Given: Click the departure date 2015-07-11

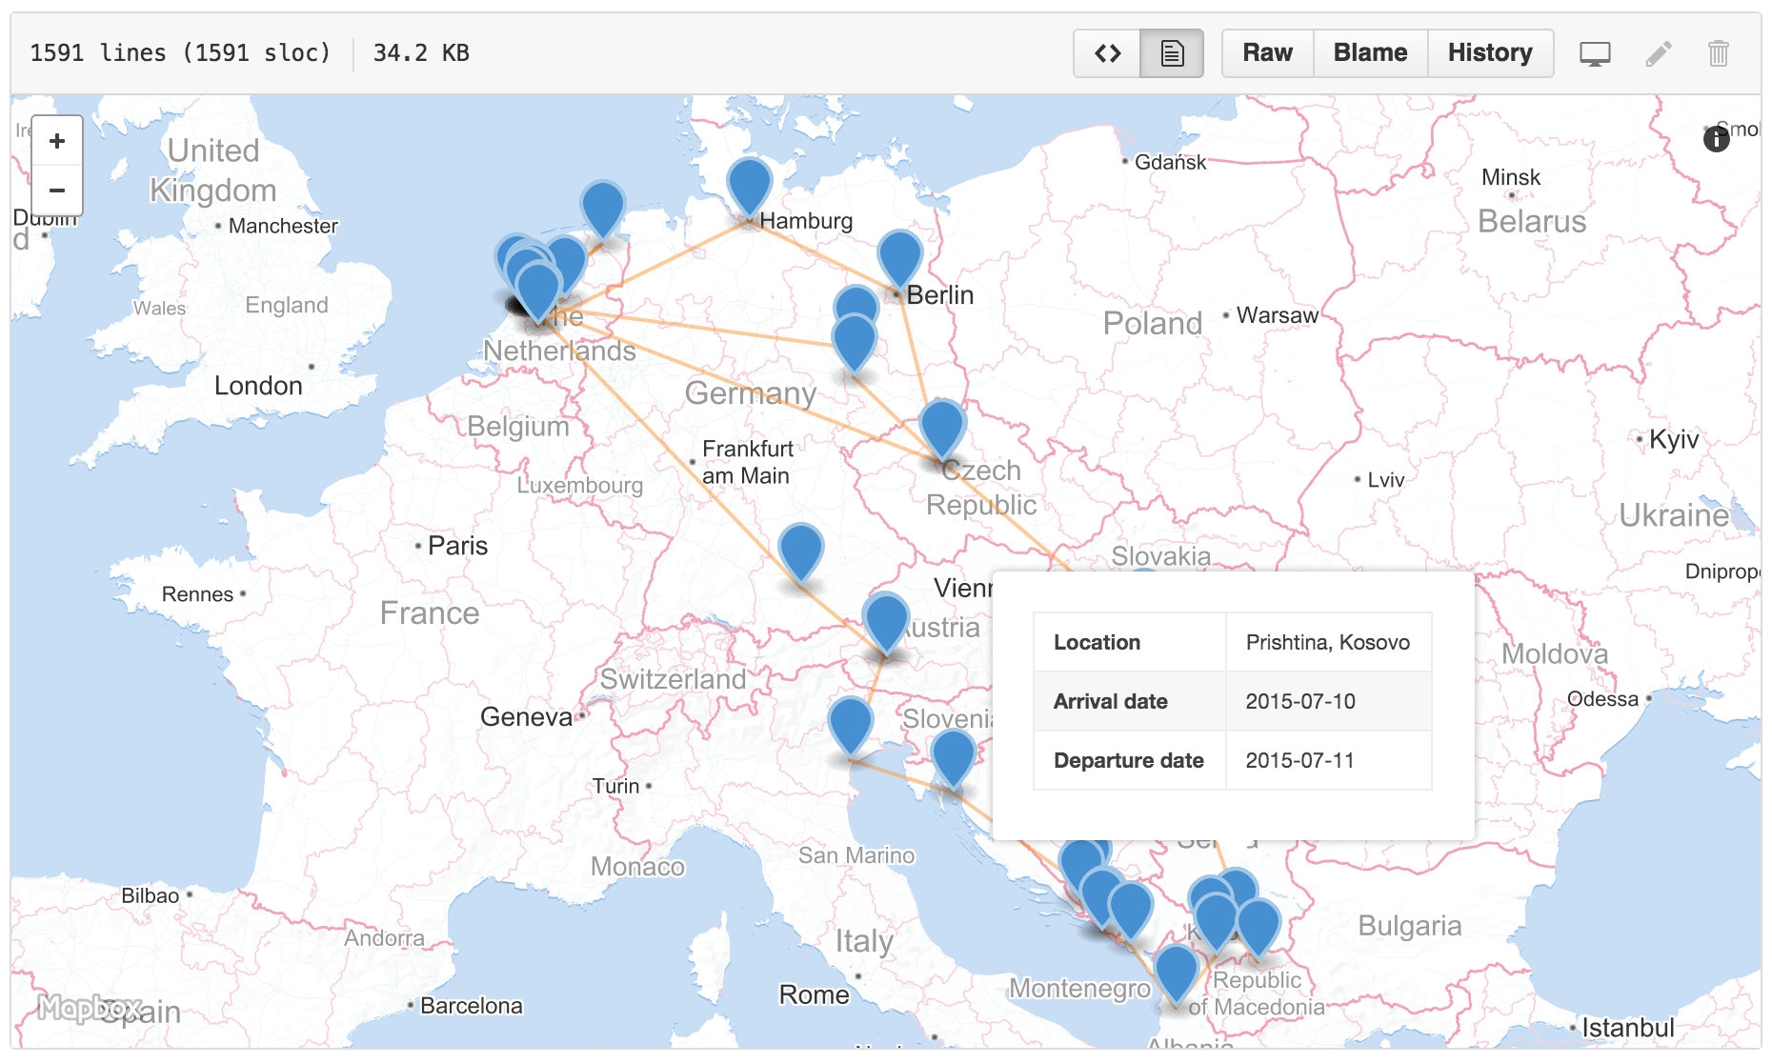Looking at the screenshot, I should [1299, 760].
